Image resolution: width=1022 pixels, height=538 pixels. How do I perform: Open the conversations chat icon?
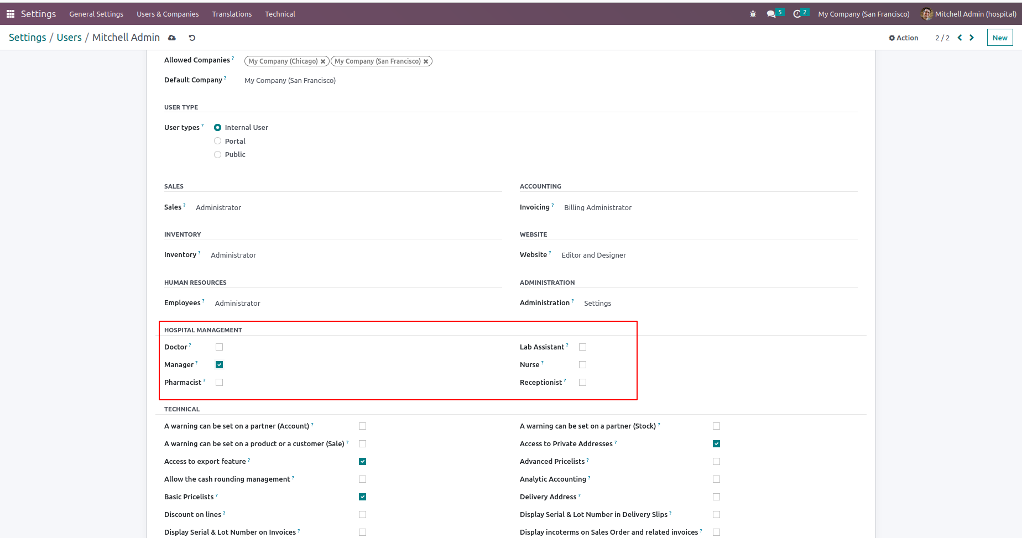coord(771,14)
